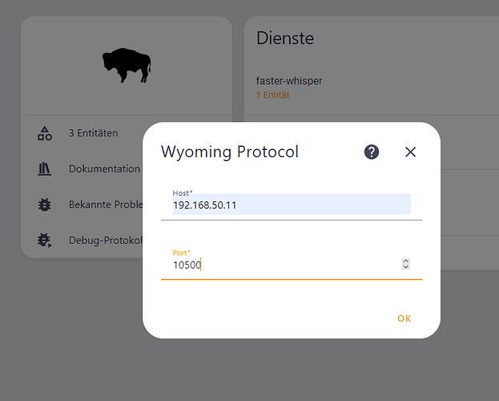
Task: Select the Debug-Protokoll entry
Action: (105, 240)
